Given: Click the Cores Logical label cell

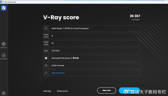Looking at the screenshot, I should pyautogui.click(x=46, y=43).
